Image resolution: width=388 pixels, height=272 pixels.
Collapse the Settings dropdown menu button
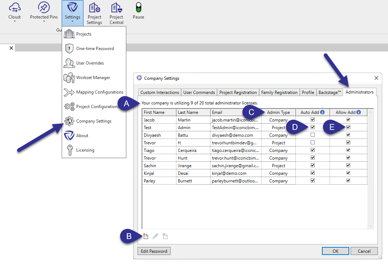point(73,13)
